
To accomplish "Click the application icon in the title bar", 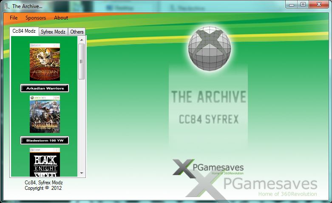I will [x=7, y=6].
